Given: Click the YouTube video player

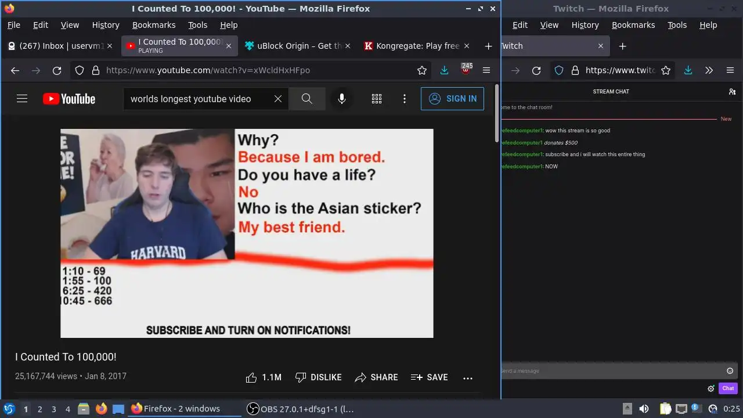Looking at the screenshot, I should click(247, 233).
